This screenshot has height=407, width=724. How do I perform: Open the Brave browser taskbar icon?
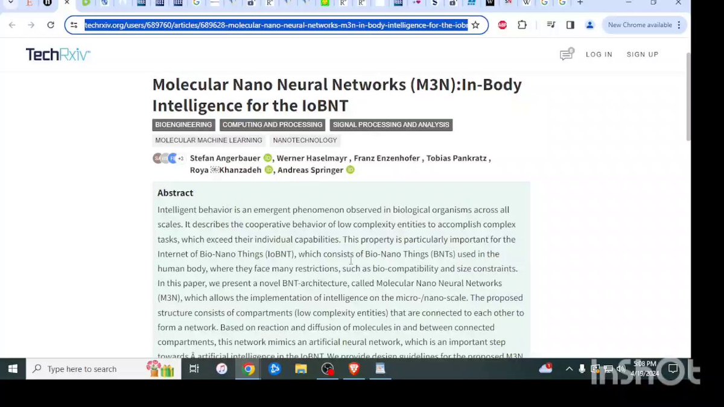354,368
